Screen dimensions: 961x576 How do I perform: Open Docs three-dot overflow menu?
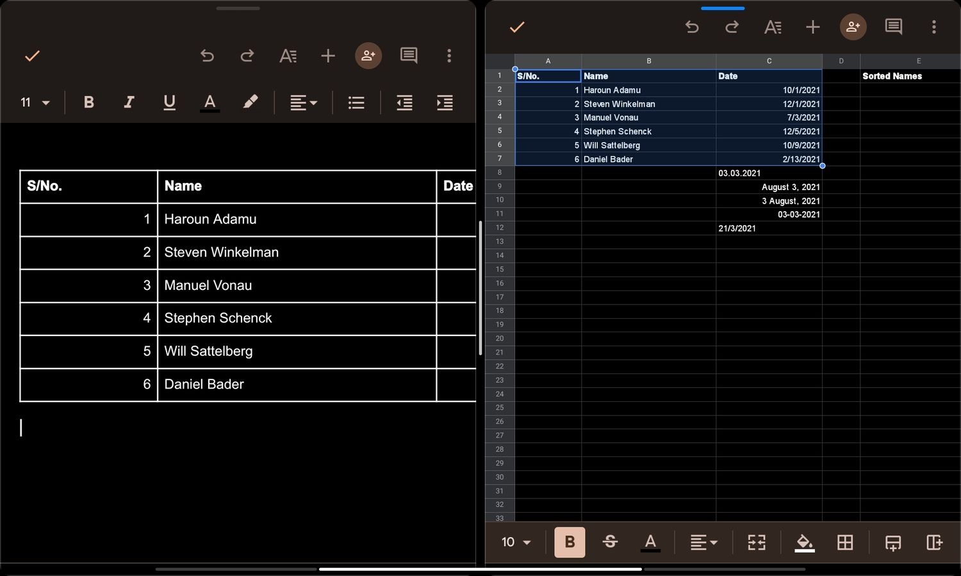tap(449, 56)
